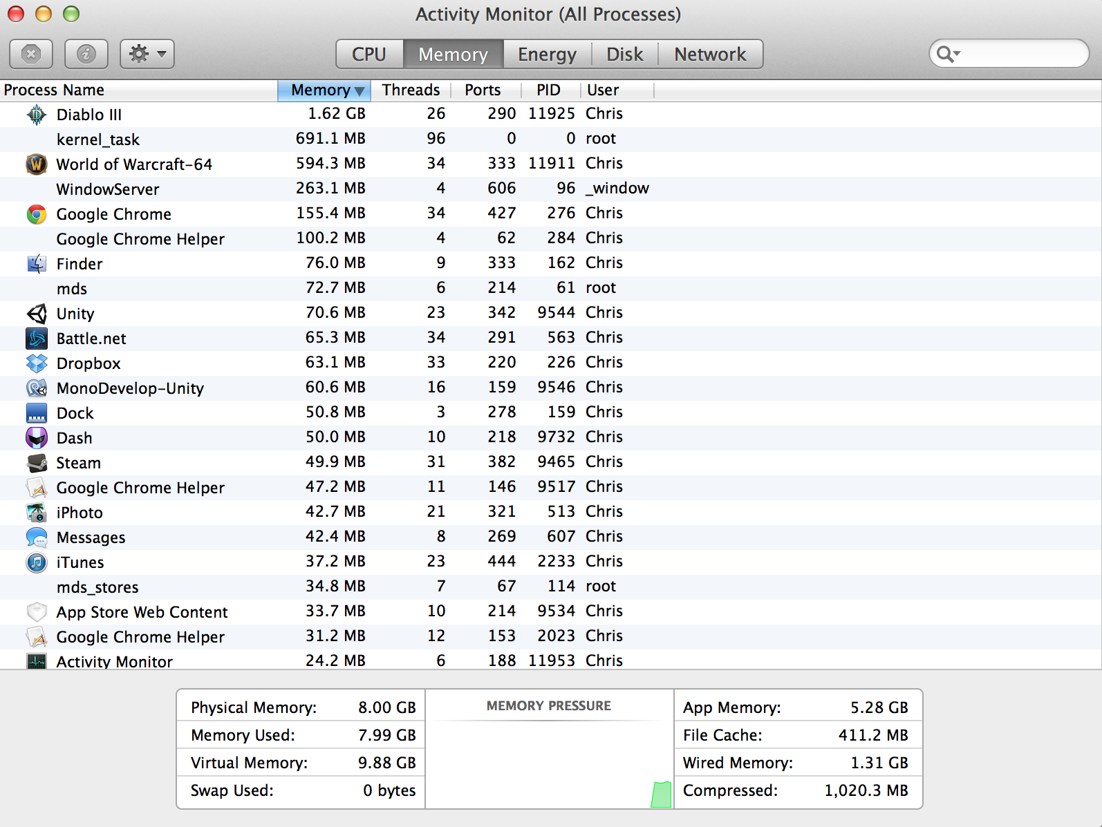Click the iPhoto app icon

(37, 512)
